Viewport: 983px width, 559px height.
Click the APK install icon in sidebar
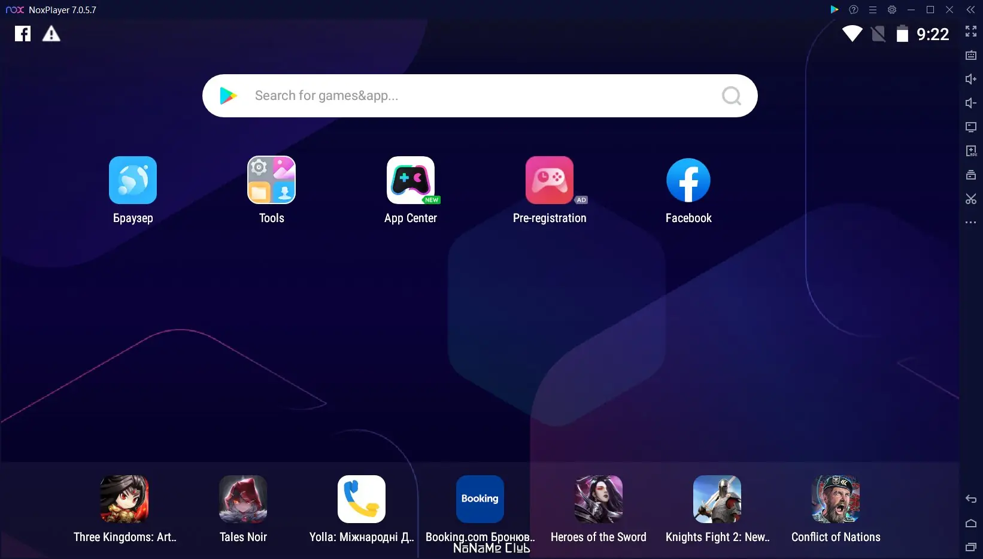point(971,151)
